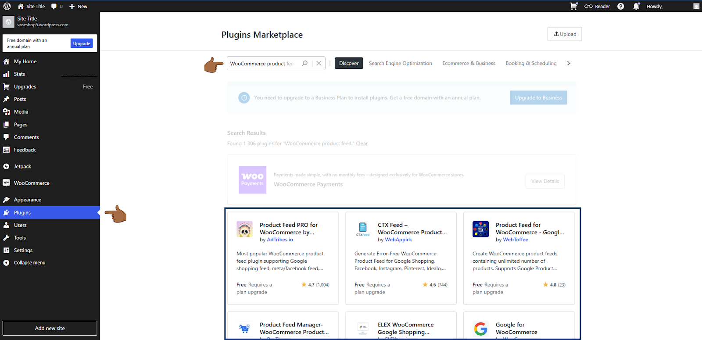Click CTX Feed plugin icon
The image size is (702, 340).
[363, 229]
